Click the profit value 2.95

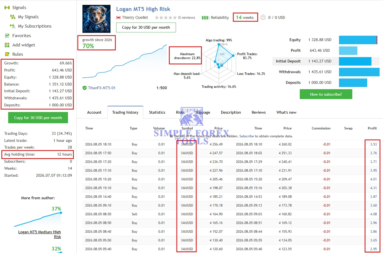click(373, 249)
